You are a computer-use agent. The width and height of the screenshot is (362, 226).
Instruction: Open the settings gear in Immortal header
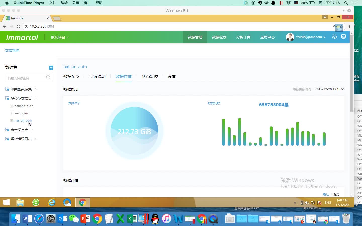pyautogui.click(x=334, y=37)
